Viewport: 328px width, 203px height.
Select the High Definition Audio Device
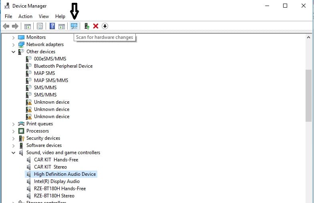[x=64, y=174]
